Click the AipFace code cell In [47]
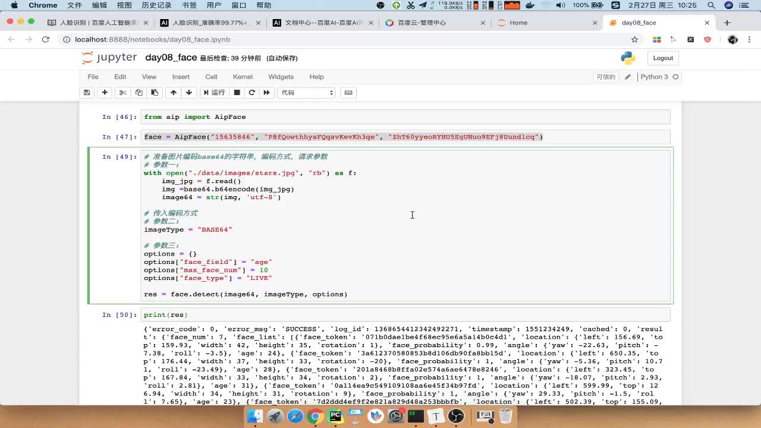 click(405, 137)
